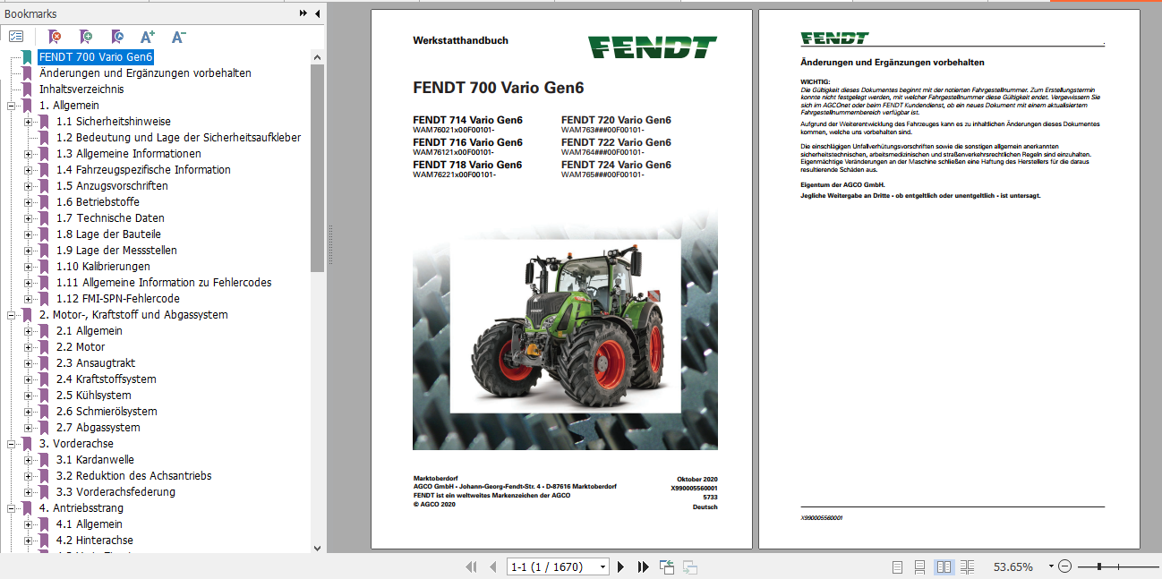Open bookmark 1.12 FMI-SPN-Fehlercode
1162x579 pixels.
117,299
